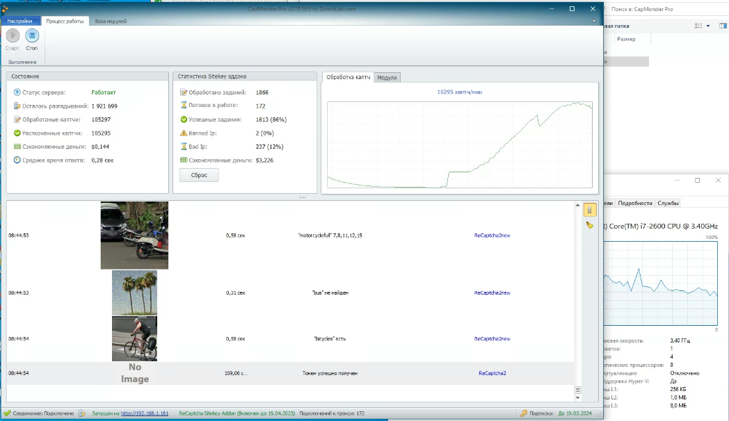Screen dimensions: 729x421
Task: Click the Banned Ip warning icon
Action: click(x=184, y=133)
